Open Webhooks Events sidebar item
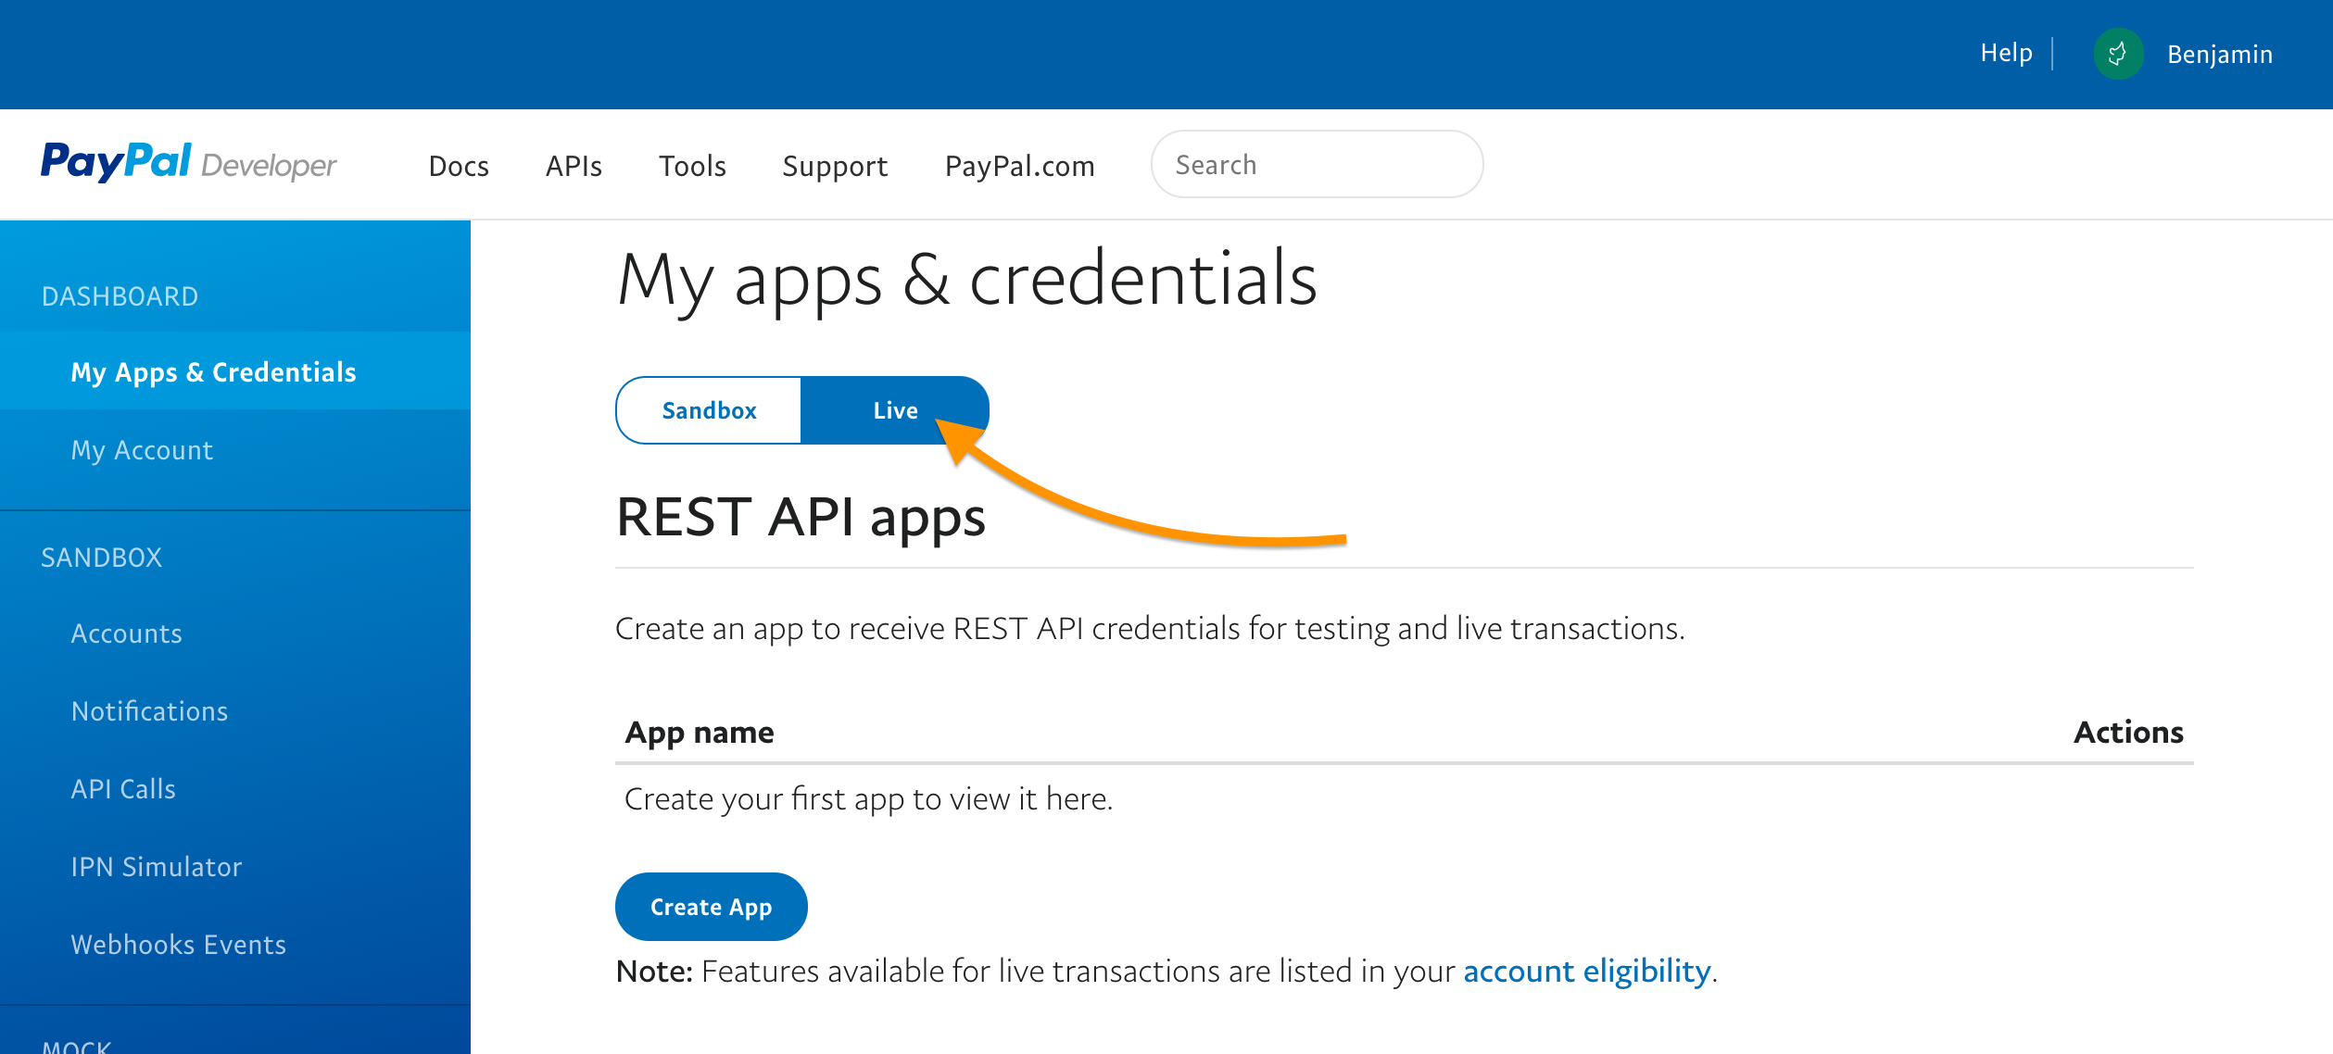This screenshot has height=1054, width=2333. click(x=178, y=945)
